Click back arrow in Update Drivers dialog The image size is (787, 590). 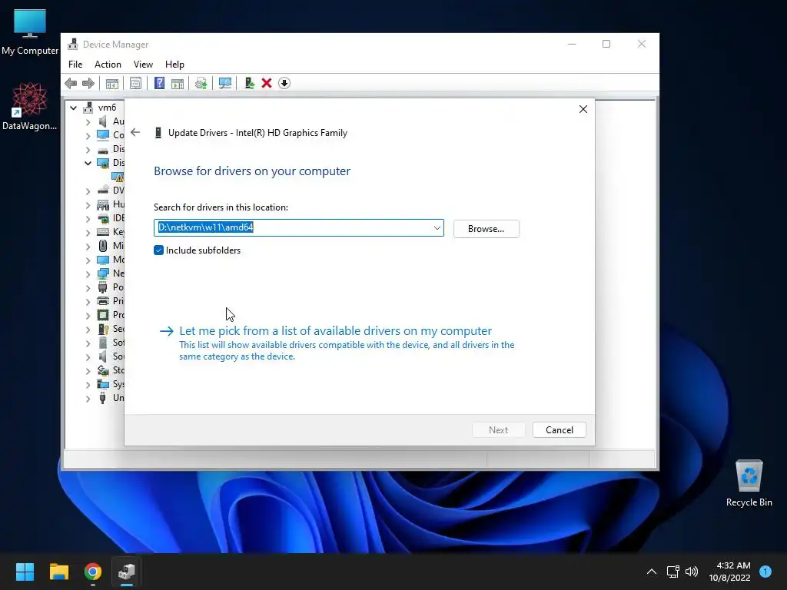coord(135,132)
